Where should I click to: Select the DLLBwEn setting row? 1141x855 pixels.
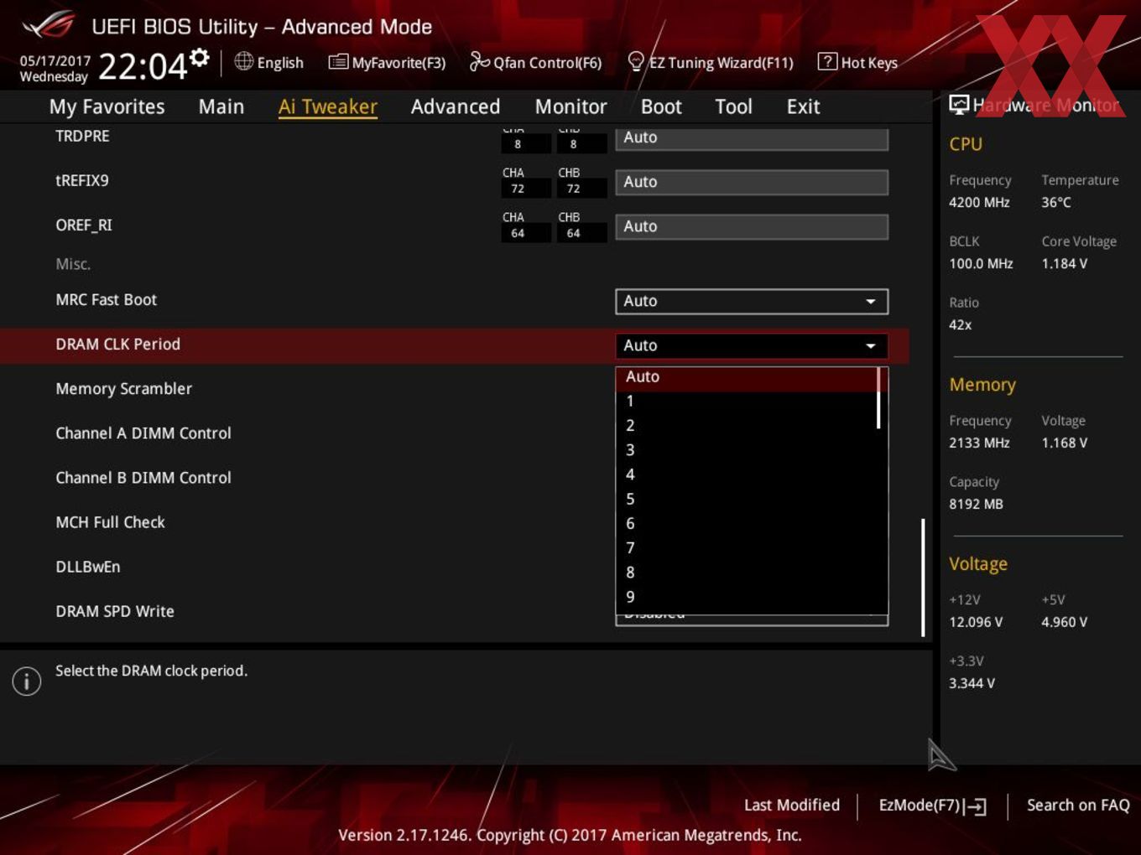click(88, 567)
